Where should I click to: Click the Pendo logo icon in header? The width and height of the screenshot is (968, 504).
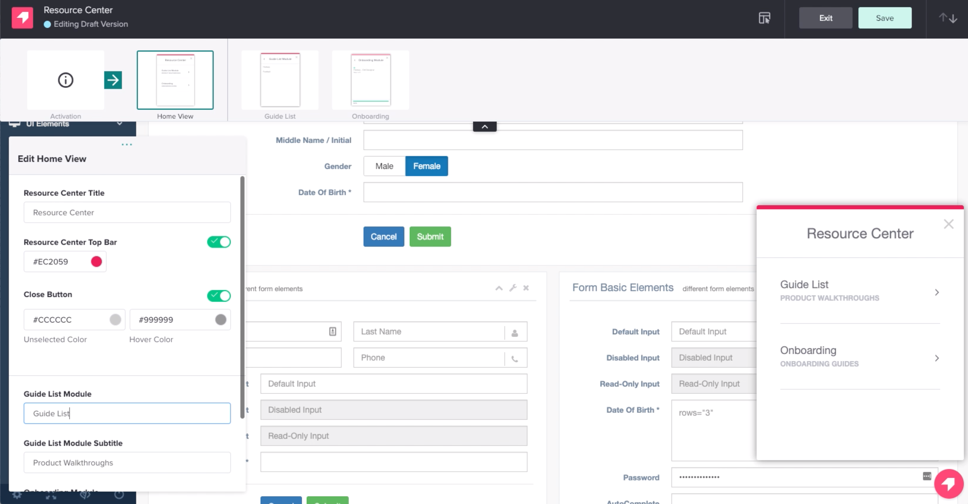(22, 18)
